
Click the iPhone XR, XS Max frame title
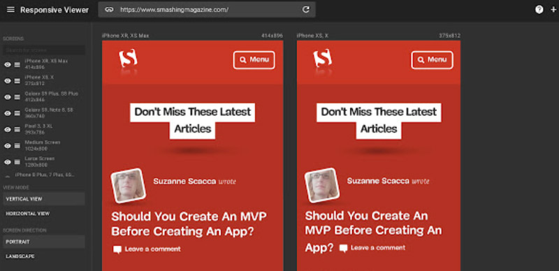pyautogui.click(x=126, y=36)
